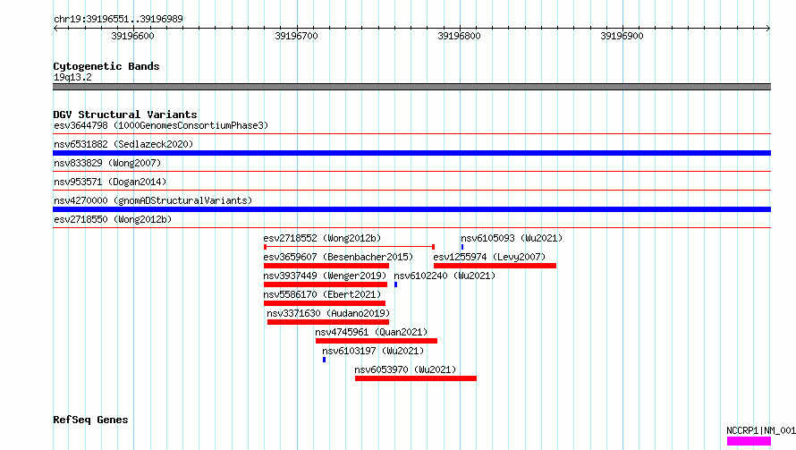Click the nsv6105093 (Wu2021) label
796x450 pixels.
click(512, 238)
